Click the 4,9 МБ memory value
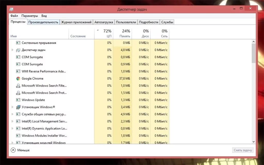 126,114
